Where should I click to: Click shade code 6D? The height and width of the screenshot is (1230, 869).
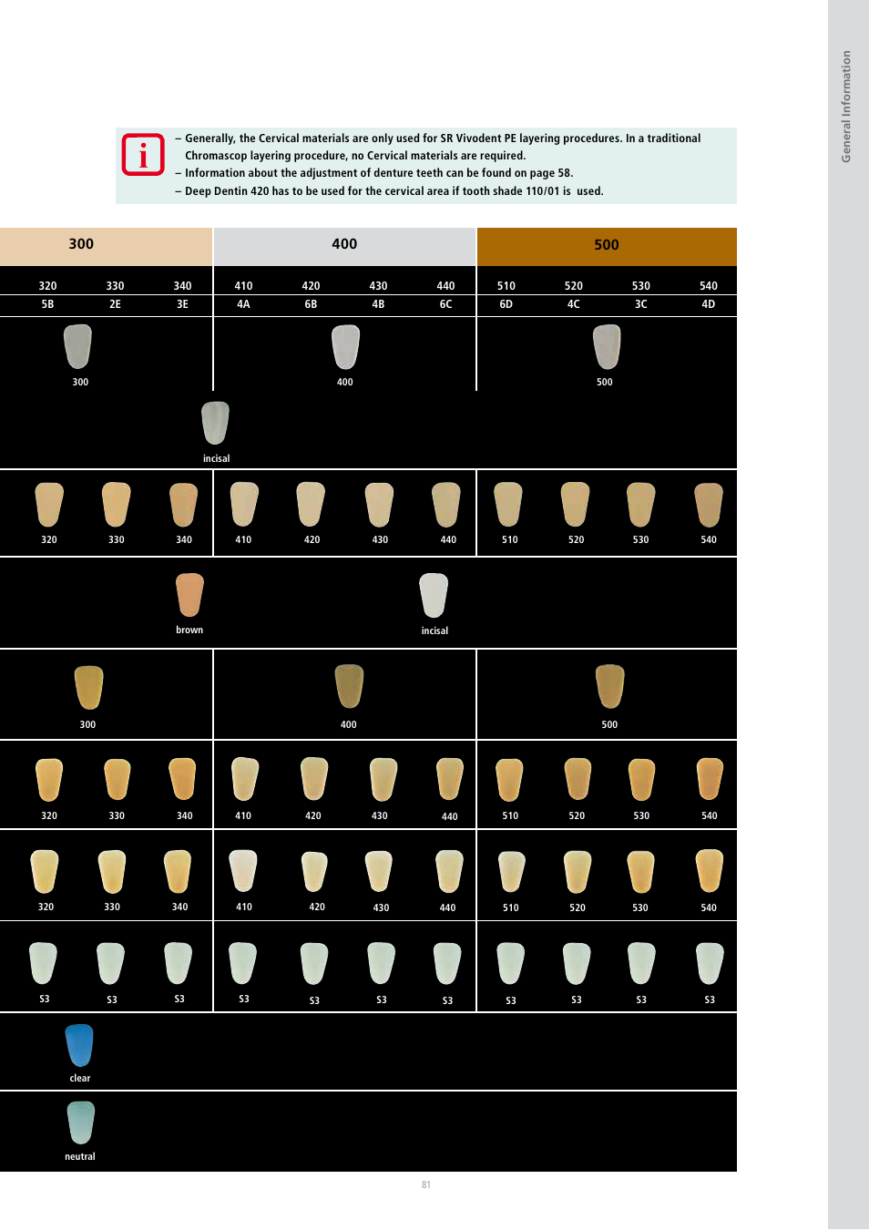tap(506, 304)
